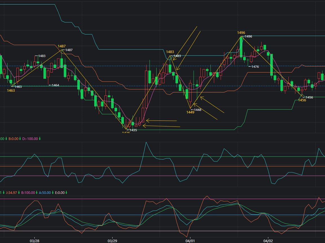
Task: Select the yellow 1496 peak price label
Action: [241, 33]
